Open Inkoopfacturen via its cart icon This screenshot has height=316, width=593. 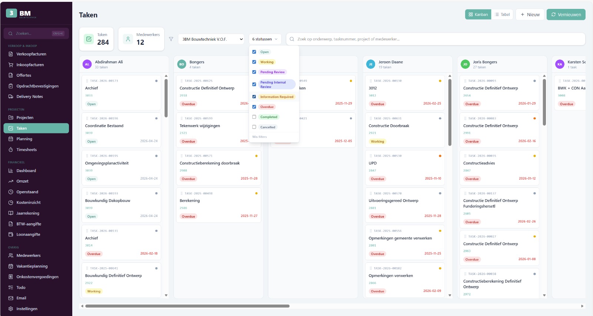click(11, 65)
